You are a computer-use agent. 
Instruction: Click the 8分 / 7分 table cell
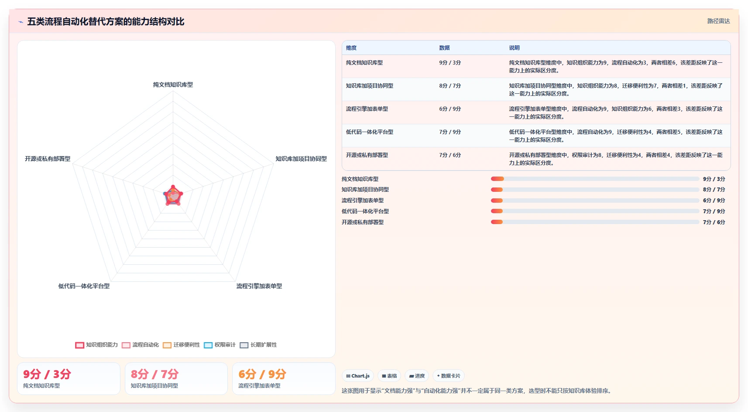450,86
